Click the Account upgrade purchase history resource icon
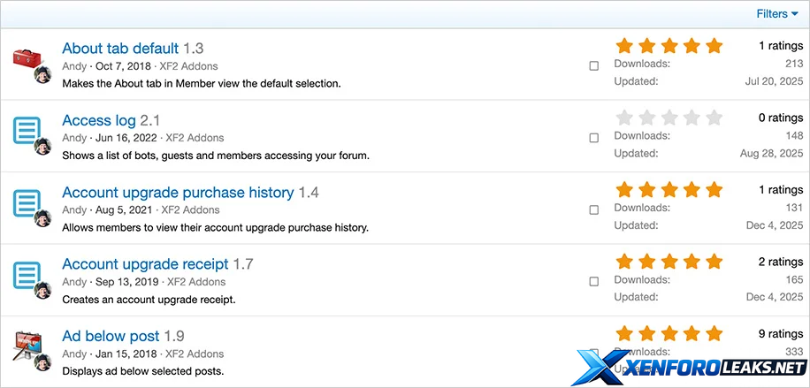810x388 pixels. point(28,204)
